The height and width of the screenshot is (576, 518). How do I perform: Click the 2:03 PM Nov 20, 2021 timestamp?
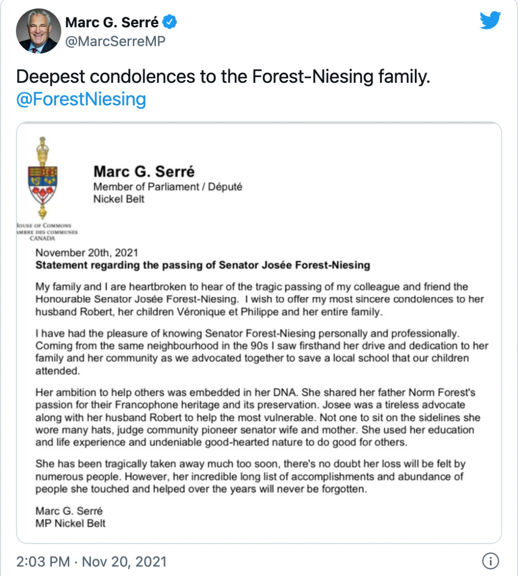92,561
